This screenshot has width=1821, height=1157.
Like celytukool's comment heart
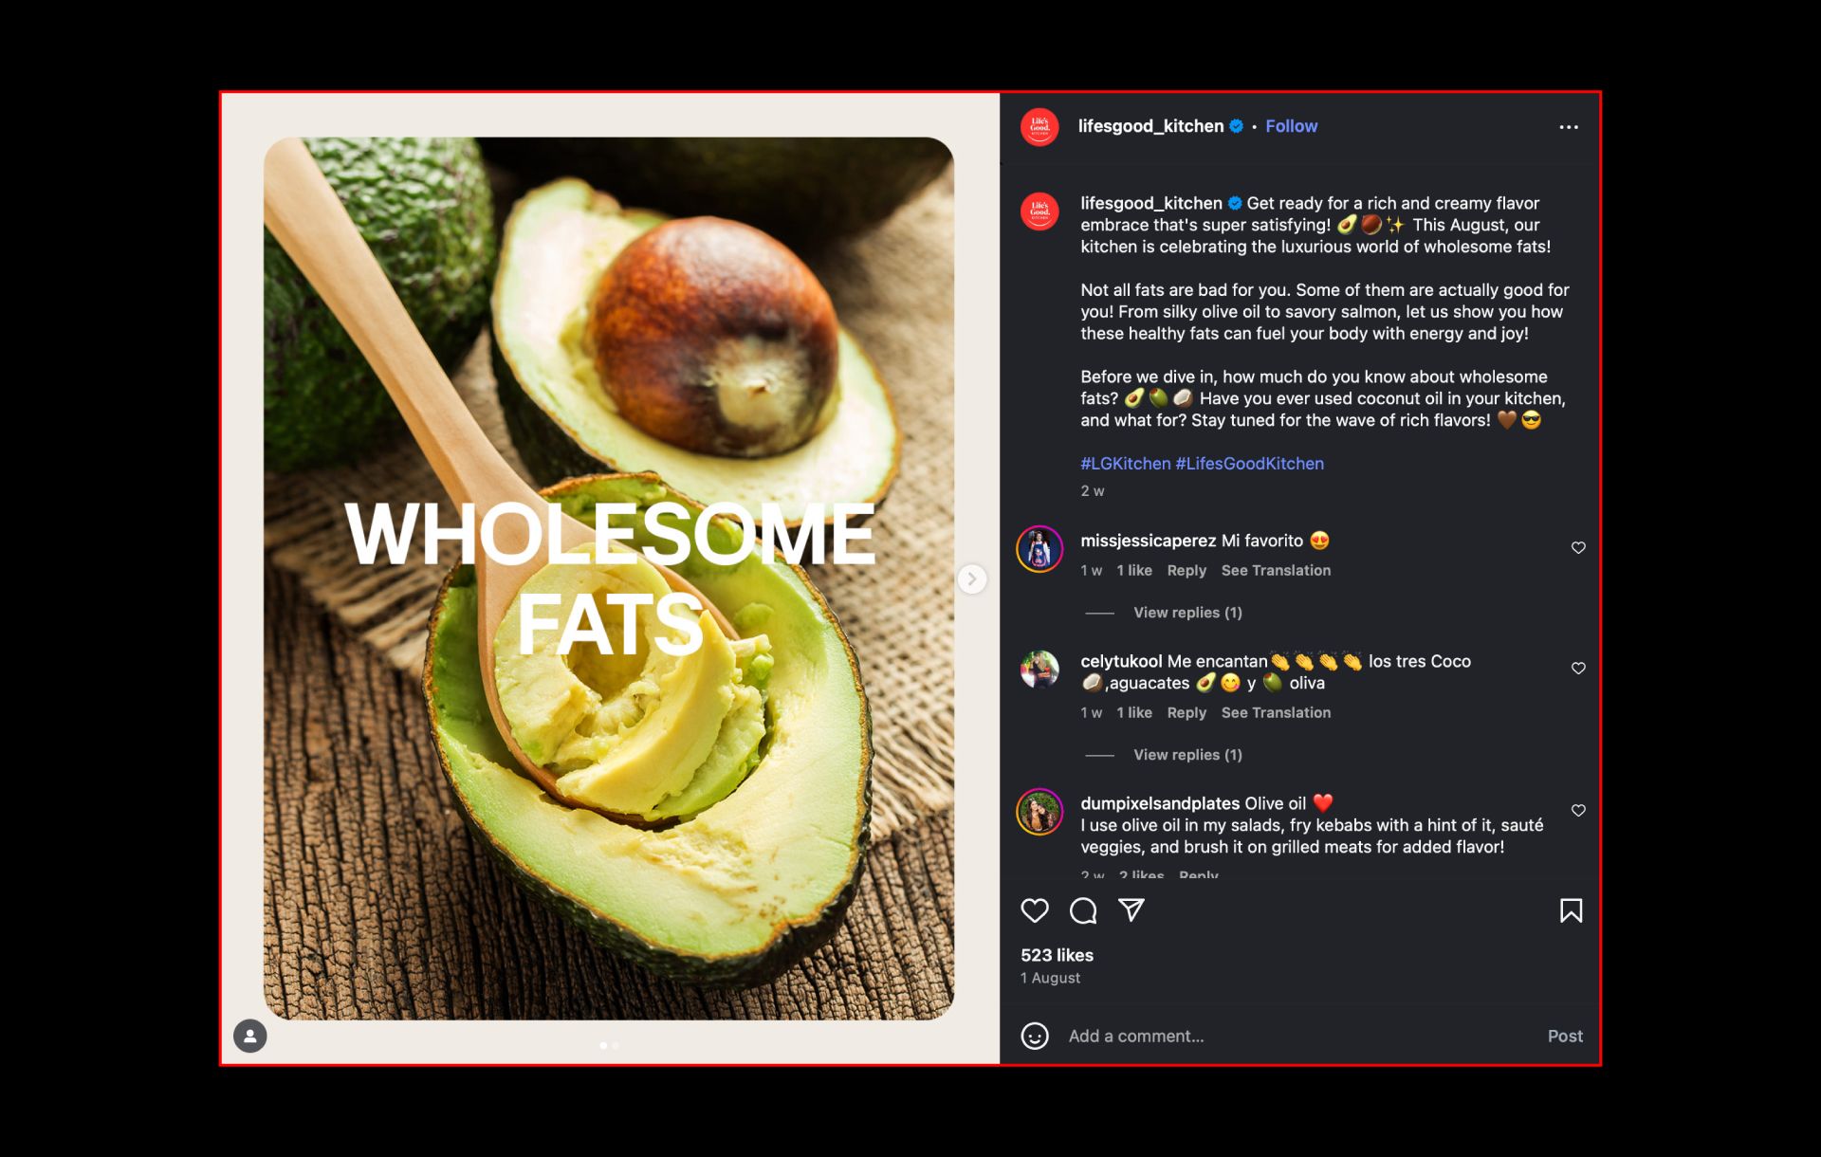pos(1578,668)
